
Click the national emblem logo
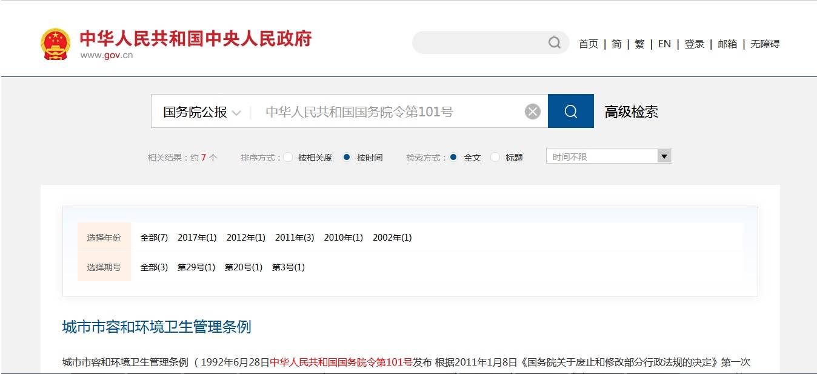55,44
